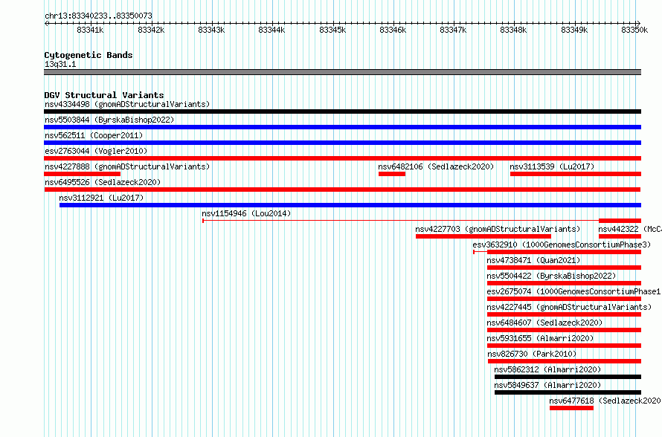The width and height of the screenshot is (662, 437).
Task: Click the red bar under nsv4738471
Action: point(564,268)
